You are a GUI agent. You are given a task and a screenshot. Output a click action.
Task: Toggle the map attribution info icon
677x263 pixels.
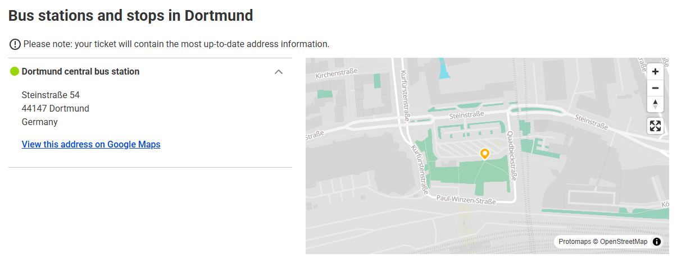(656, 242)
